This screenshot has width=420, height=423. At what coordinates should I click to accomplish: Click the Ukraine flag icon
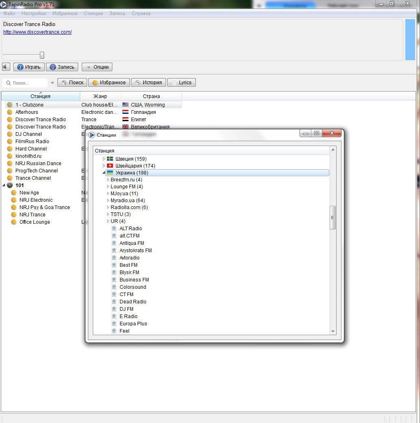(110, 172)
